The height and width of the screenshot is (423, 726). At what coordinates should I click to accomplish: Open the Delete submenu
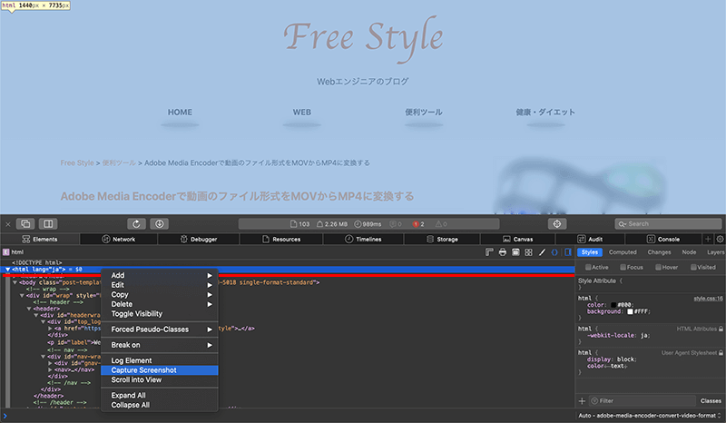pyautogui.click(x=160, y=304)
